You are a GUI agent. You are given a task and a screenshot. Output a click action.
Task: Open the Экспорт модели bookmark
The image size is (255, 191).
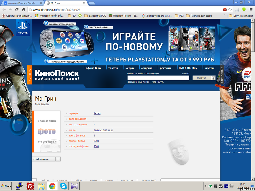click(x=157, y=16)
